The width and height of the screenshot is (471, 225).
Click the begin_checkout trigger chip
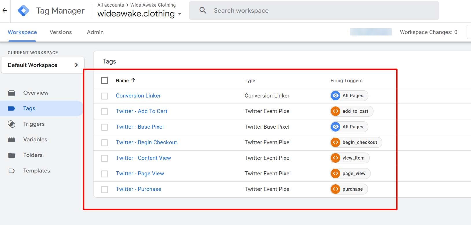356,142
